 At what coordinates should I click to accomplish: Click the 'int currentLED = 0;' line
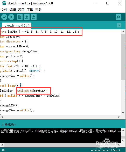15,46
